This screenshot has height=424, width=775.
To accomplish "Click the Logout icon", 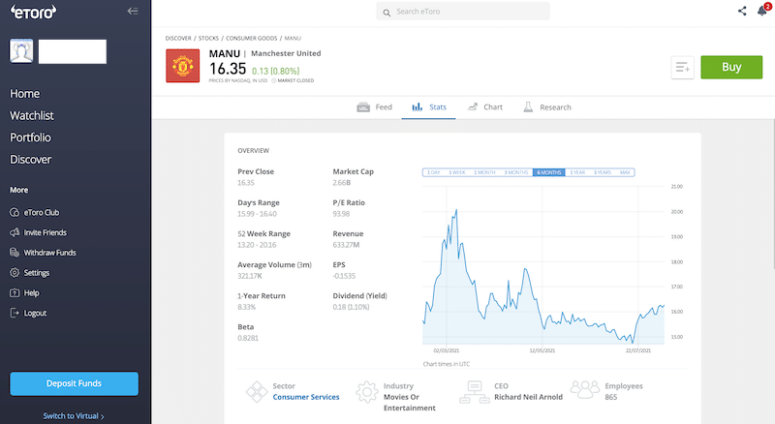I will point(15,313).
